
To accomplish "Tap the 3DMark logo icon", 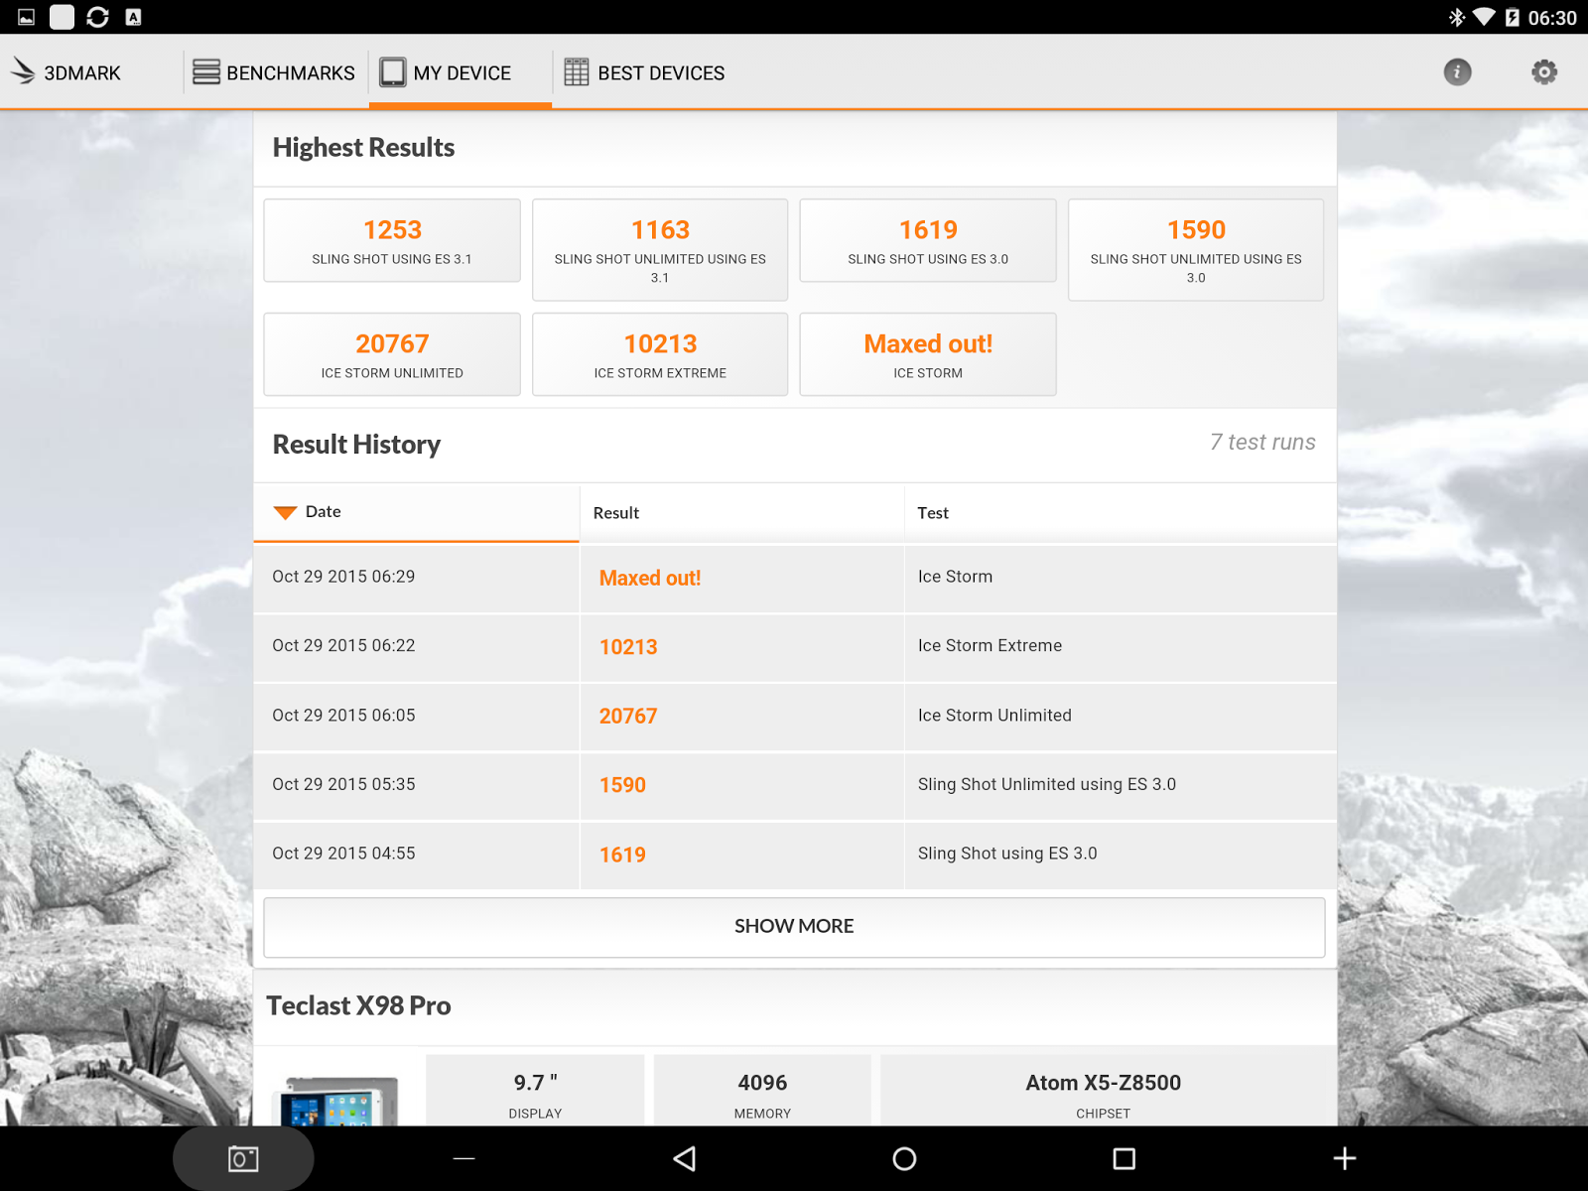I will point(23,71).
